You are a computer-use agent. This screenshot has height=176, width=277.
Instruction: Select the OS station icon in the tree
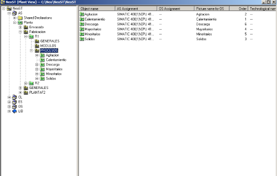(x=14, y=107)
